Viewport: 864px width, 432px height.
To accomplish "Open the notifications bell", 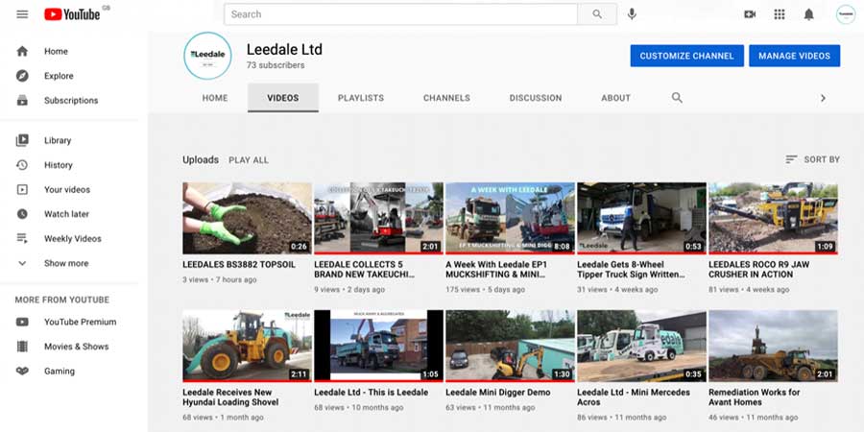I will (808, 14).
